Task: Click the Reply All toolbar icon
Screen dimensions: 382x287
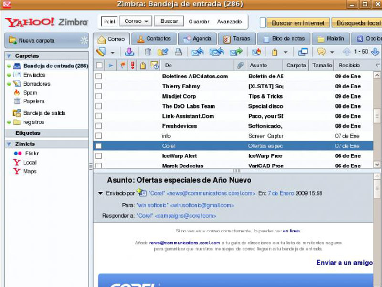Action: point(217,52)
